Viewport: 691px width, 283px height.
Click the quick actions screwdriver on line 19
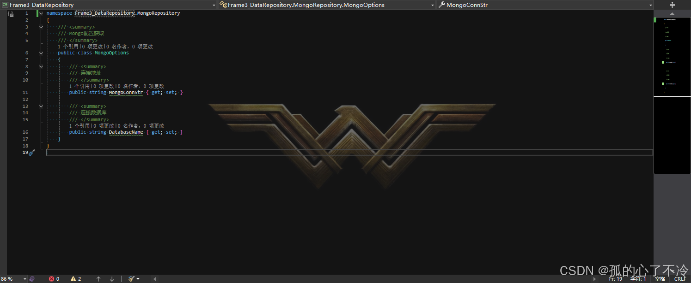pos(31,153)
